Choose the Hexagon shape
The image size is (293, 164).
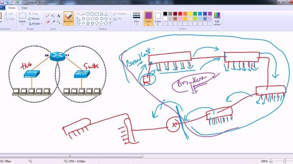(x=92, y=19)
